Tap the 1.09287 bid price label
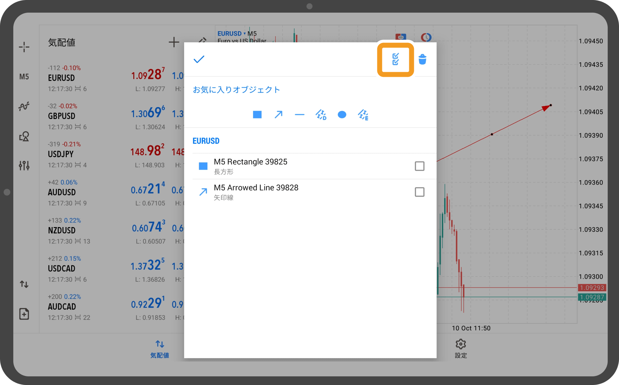 (x=592, y=297)
